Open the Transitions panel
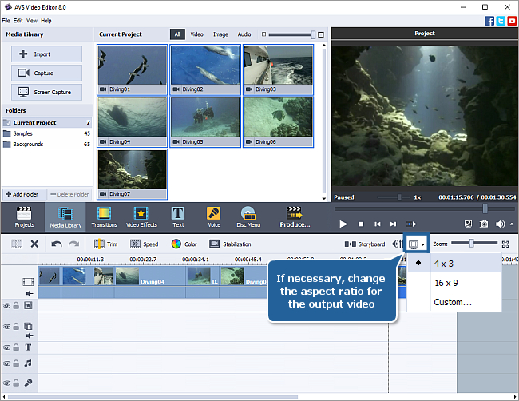The height and width of the screenshot is (401, 519). pos(105,217)
